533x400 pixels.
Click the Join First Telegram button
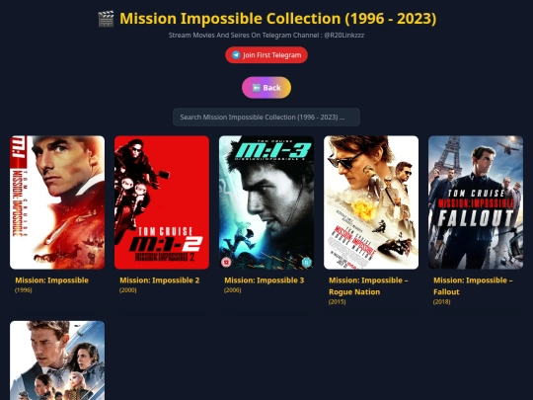266,55
